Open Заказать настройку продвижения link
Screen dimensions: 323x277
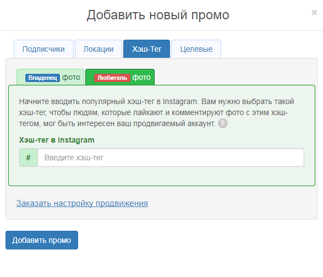(82, 203)
